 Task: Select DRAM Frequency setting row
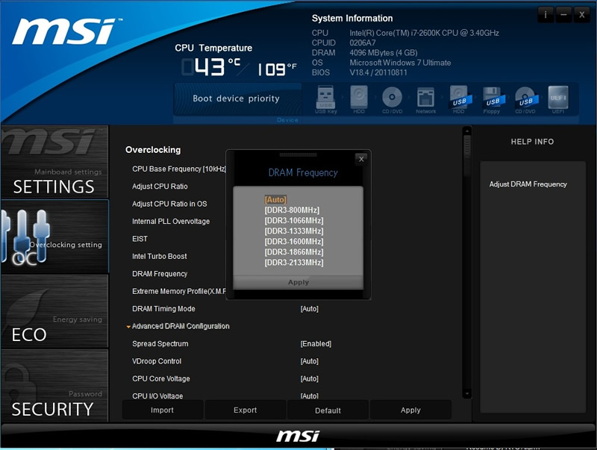tap(160, 274)
